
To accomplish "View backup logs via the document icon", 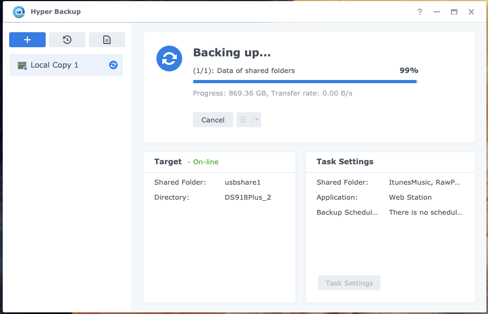I will (106, 40).
